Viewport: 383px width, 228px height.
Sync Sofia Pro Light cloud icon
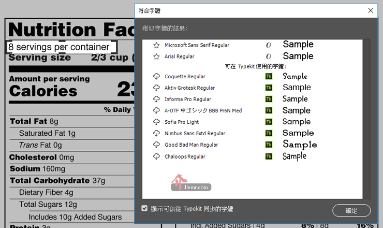coord(156,122)
